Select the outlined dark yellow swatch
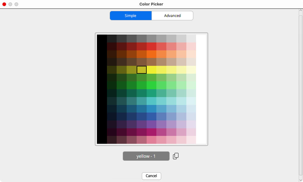The image size is (303, 182). (142, 70)
